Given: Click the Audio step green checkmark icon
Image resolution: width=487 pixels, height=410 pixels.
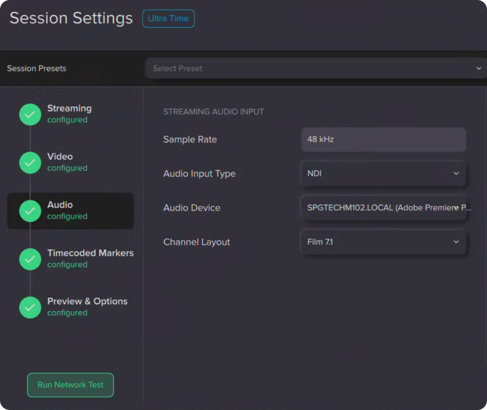Looking at the screenshot, I should tap(30, 211).
